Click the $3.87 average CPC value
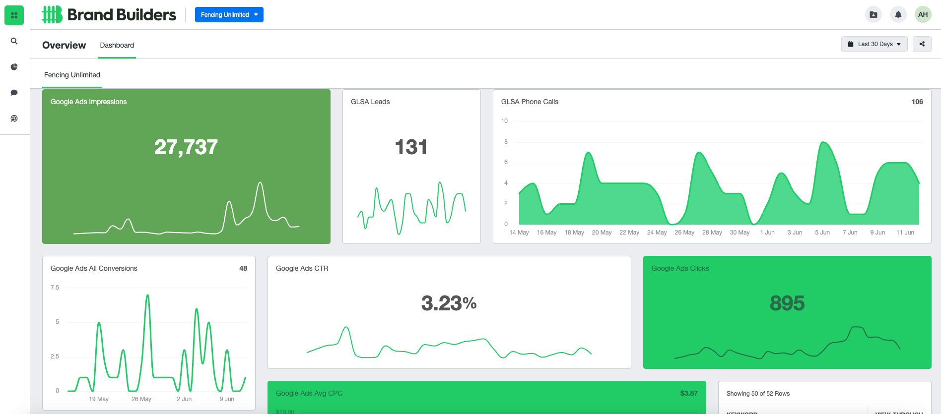This screenshot has height=414, width=941. 689,393
